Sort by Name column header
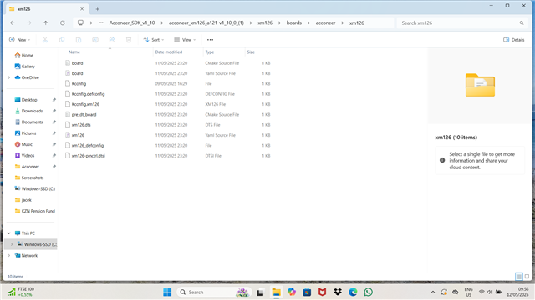The width and height of the screenshot is (535, 300). [x=74, y=52]
